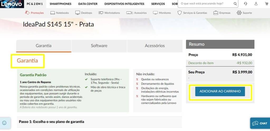Click the Suporte gear icon

click(239, 13)
